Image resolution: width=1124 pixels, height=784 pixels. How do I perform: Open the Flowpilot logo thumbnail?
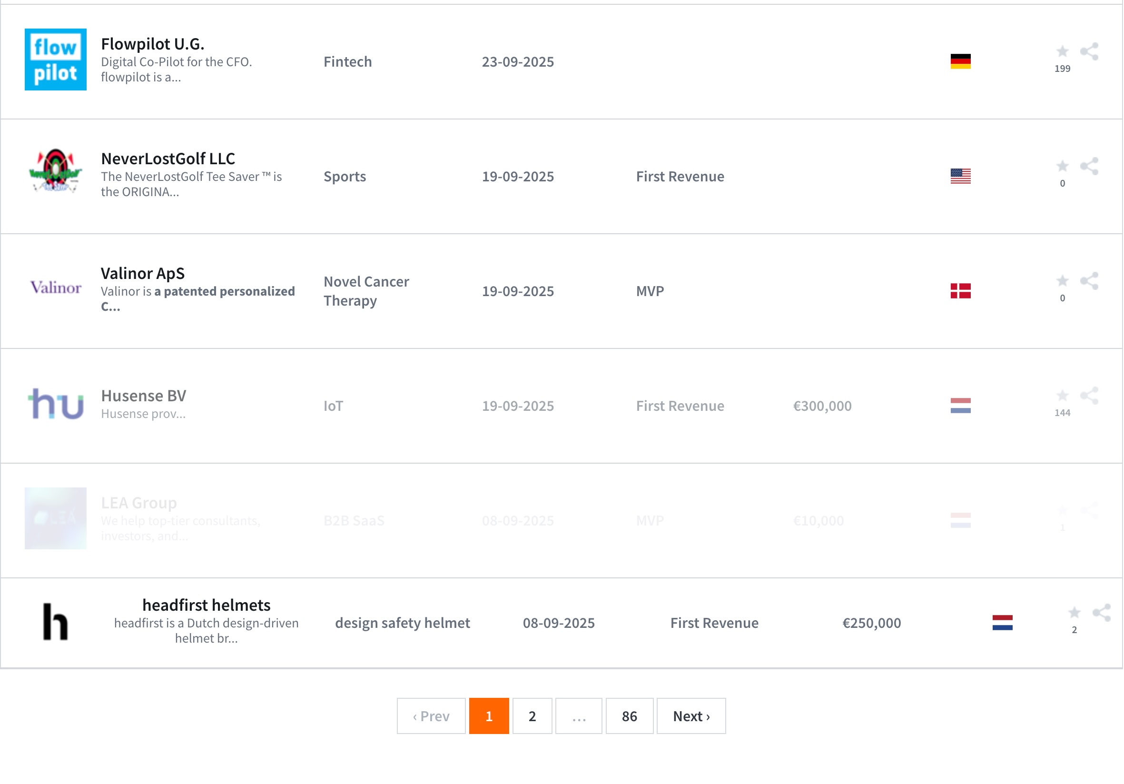click(56, 59)
